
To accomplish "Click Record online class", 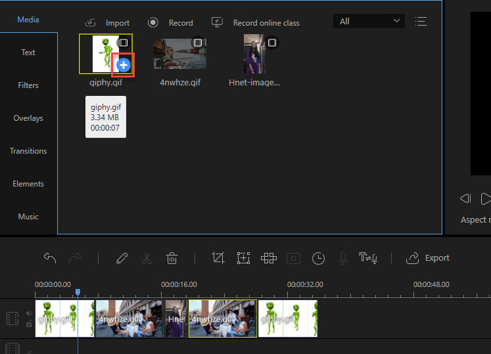I will point(256,23).
